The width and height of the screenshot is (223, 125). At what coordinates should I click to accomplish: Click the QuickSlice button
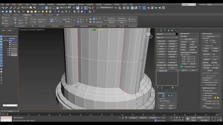tap(206, 59)
